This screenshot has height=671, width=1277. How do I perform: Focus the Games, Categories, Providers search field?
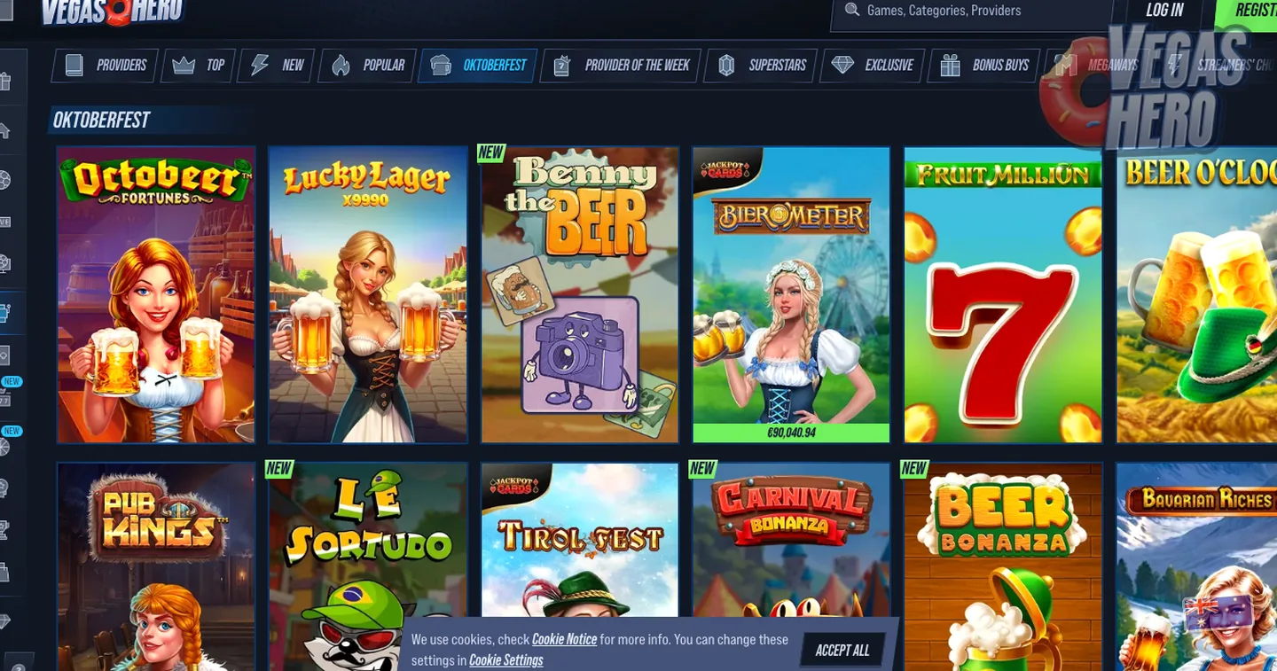(x=971, y=12)
